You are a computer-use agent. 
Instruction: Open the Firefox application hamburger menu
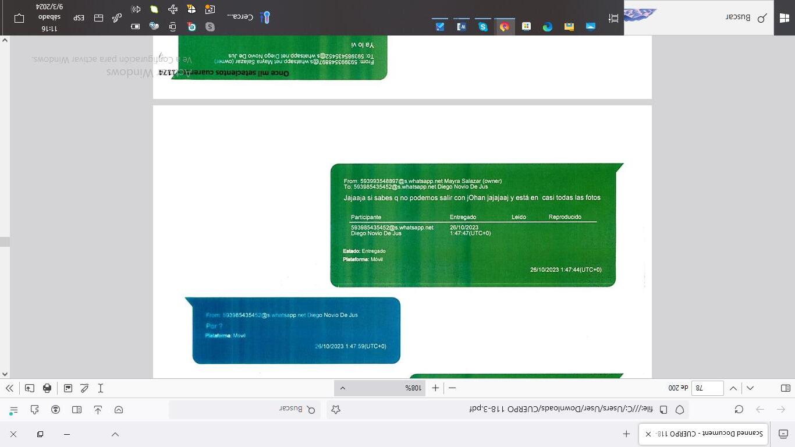pos(14,410)
